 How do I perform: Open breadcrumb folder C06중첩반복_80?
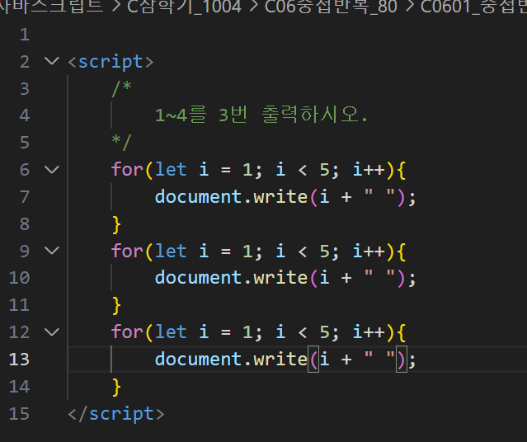click(x=331, y=7)
